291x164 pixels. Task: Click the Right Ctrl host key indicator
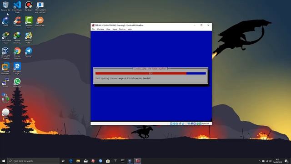pos(205,123)
